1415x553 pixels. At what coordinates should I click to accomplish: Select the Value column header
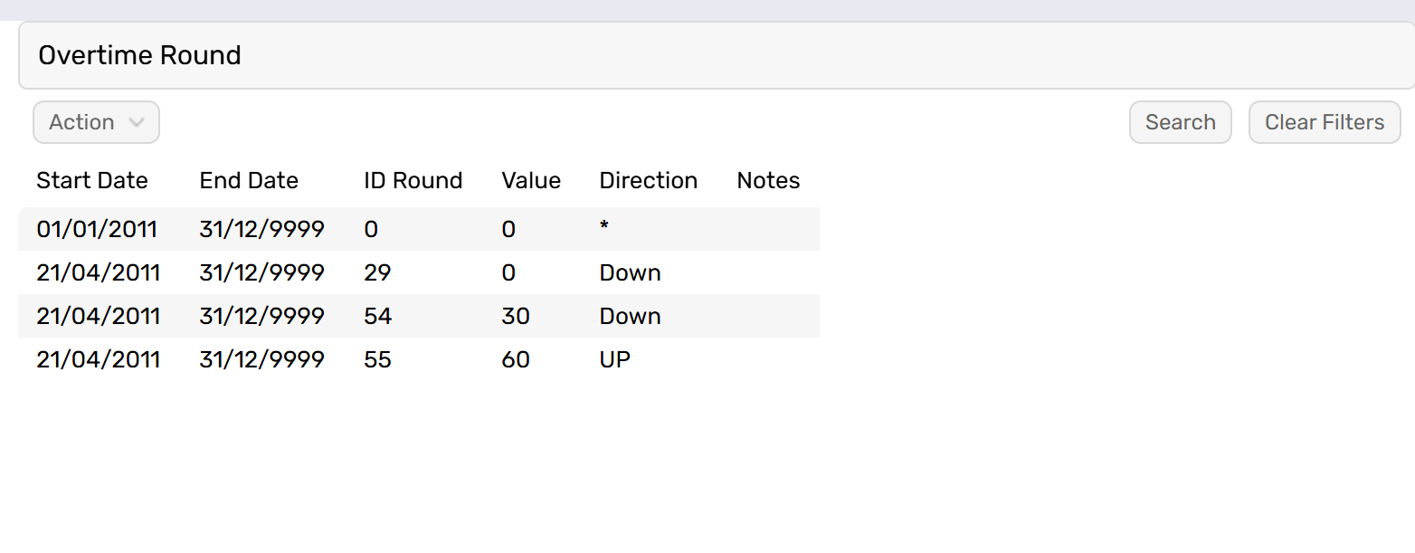coord(531,181)
